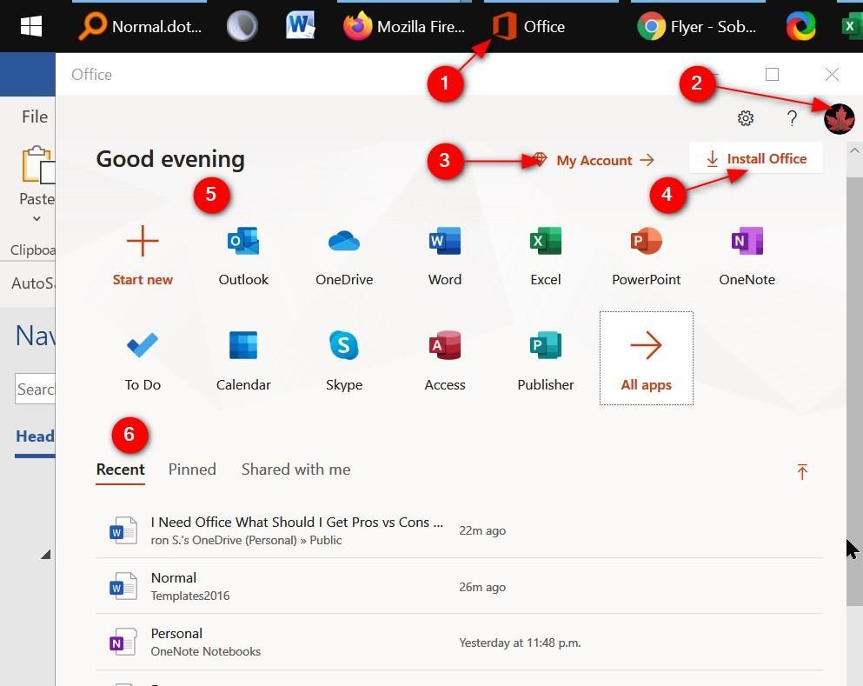Image resolution: width=863 pixels, height=686 pixels.
Task: Click Install Office
Action: [755, 158]
